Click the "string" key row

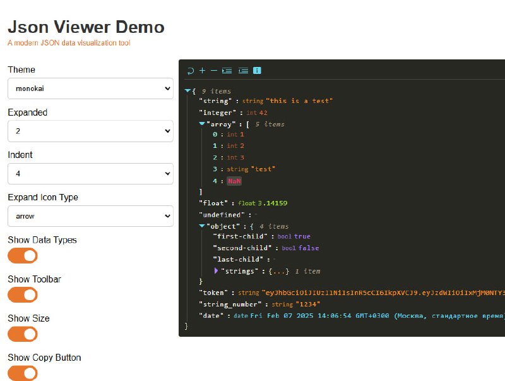pos(215,101)
